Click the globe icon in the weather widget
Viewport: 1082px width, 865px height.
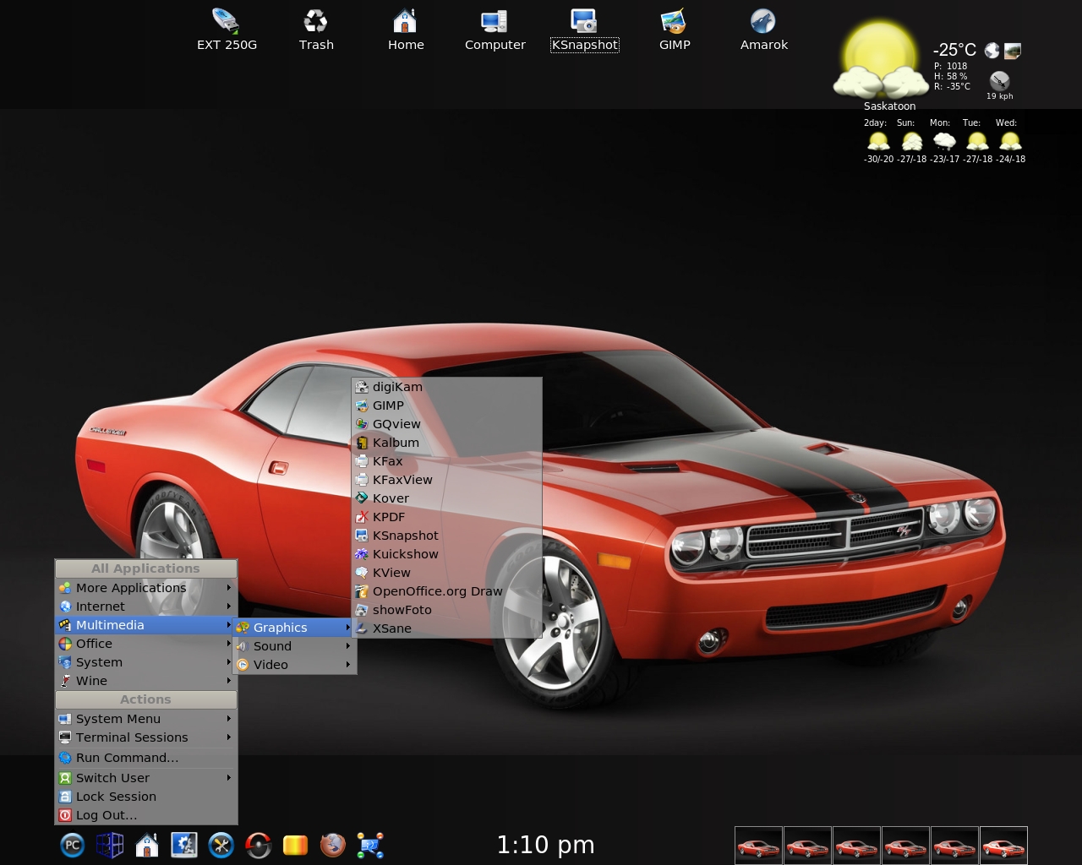pyautogui.click(x=992, y=52)
